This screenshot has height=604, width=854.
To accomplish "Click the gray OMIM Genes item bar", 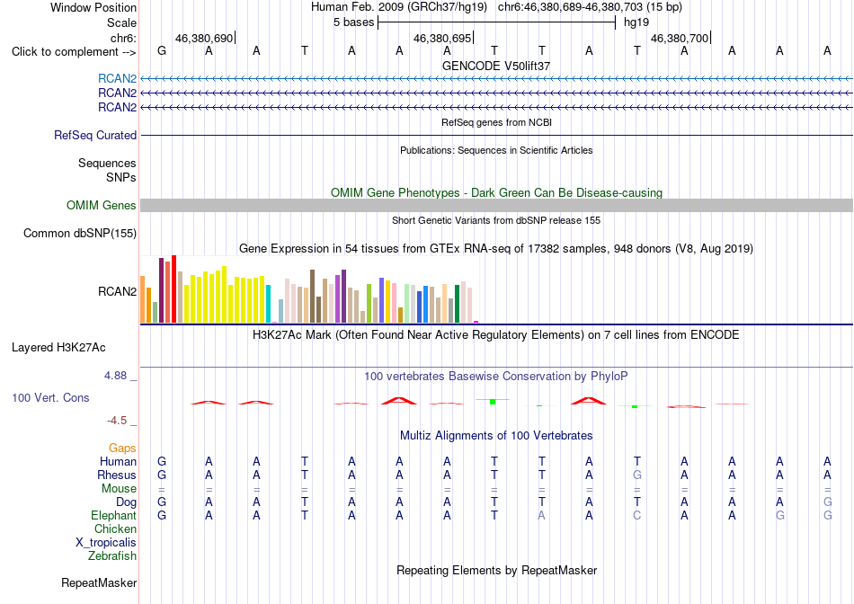I will pyautogui.click(x=497, y=205).
